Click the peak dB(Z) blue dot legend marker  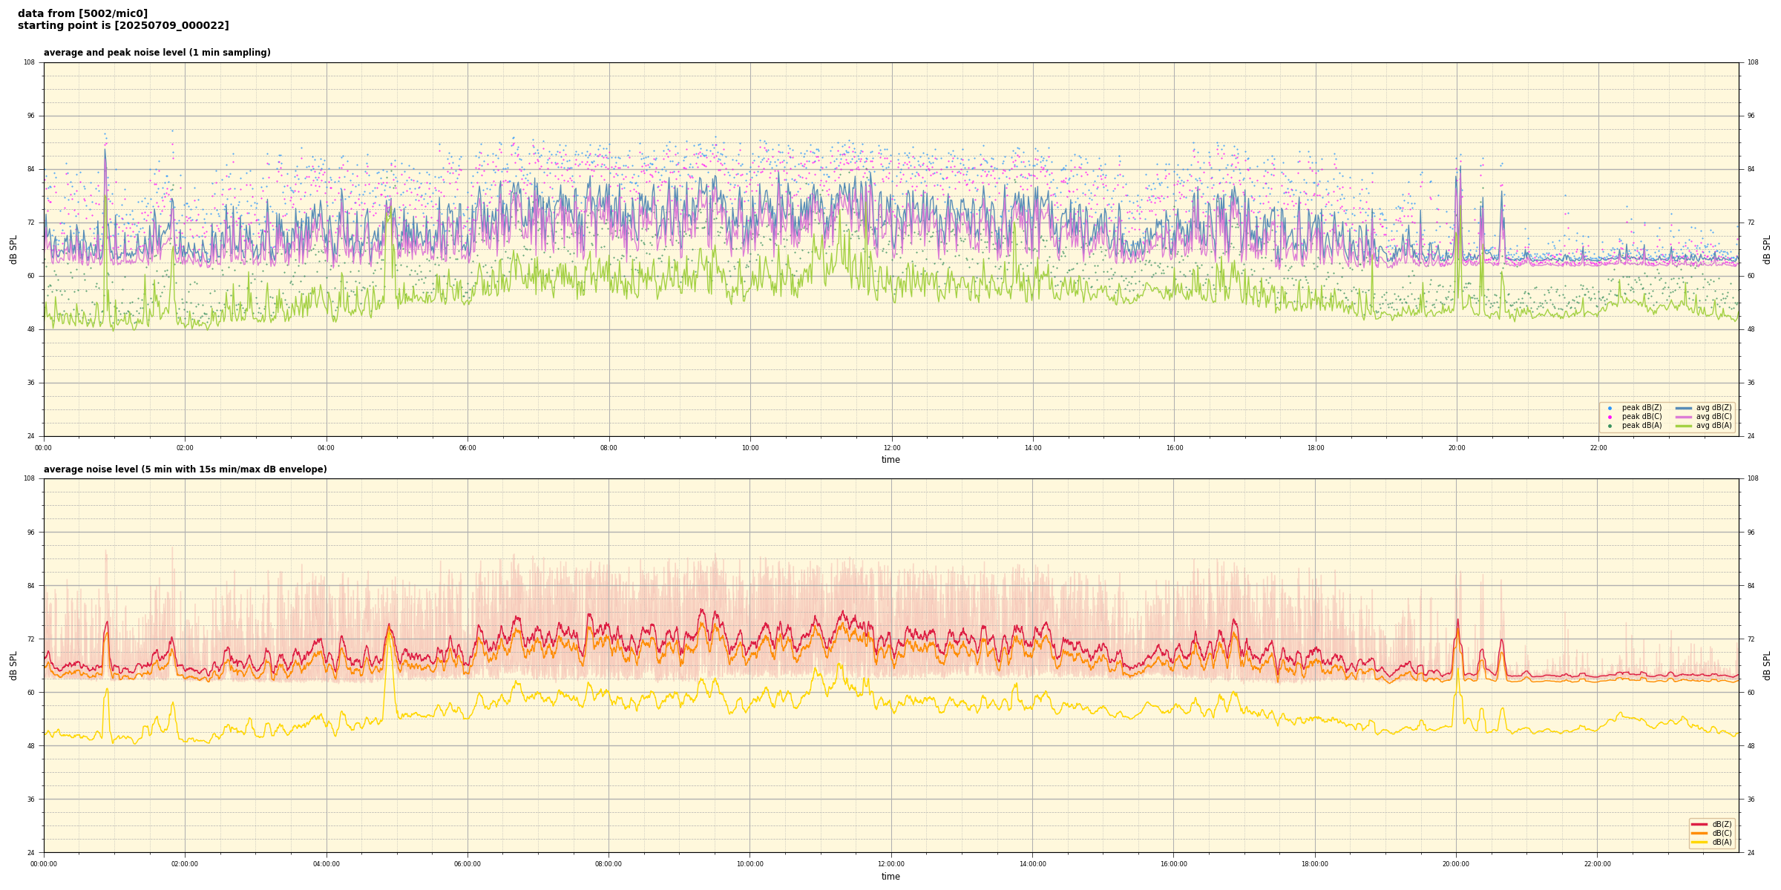(x=1610, y=408)
